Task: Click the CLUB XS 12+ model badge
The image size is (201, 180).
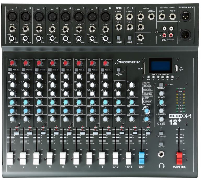Action: click(x=180, y=119)
